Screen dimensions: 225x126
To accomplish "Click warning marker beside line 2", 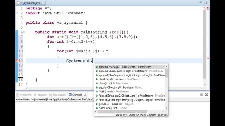I will [x=17, y=13].
